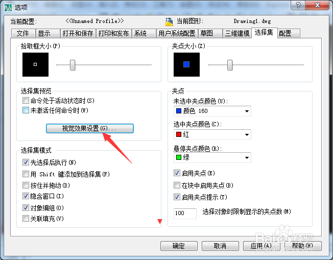The width and height of the screenshot is (333, 260).
Task: Click the pickbox size preview thumbnail
Action: pyautogui.click(x=35, y=64)
